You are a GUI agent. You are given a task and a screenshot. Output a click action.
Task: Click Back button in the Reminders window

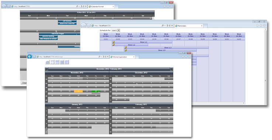click(83, 25)
